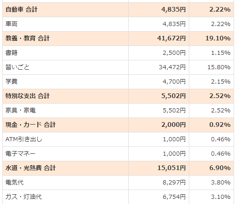Viewport: 235px width, 204px height.
Task: Click the 19.10% percentage cell
Action: point(212,39)
